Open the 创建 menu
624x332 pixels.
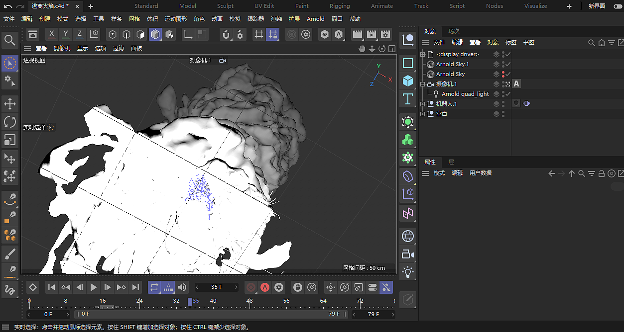click(x=45, y=19)
